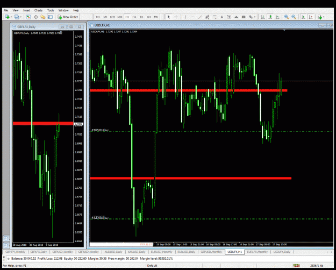Select the H4 timeframe button

coord(134,17)
